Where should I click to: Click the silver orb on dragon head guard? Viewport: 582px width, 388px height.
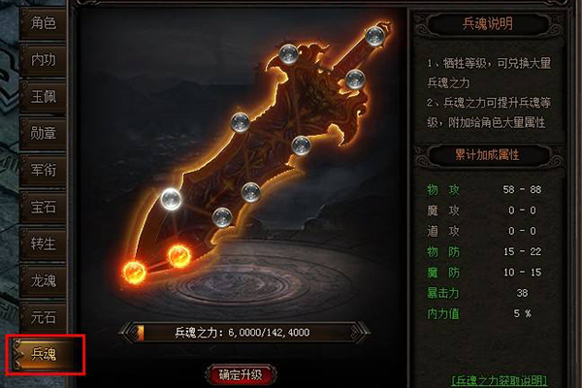coord(288,55)
